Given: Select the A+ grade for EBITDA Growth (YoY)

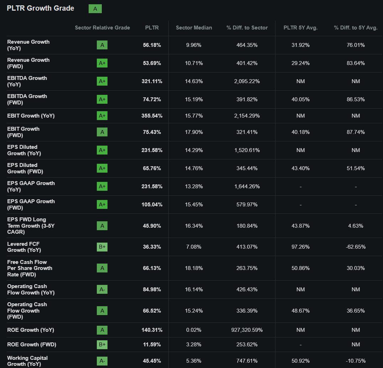Looking at the screenshot, I should (x=102, y=81).
